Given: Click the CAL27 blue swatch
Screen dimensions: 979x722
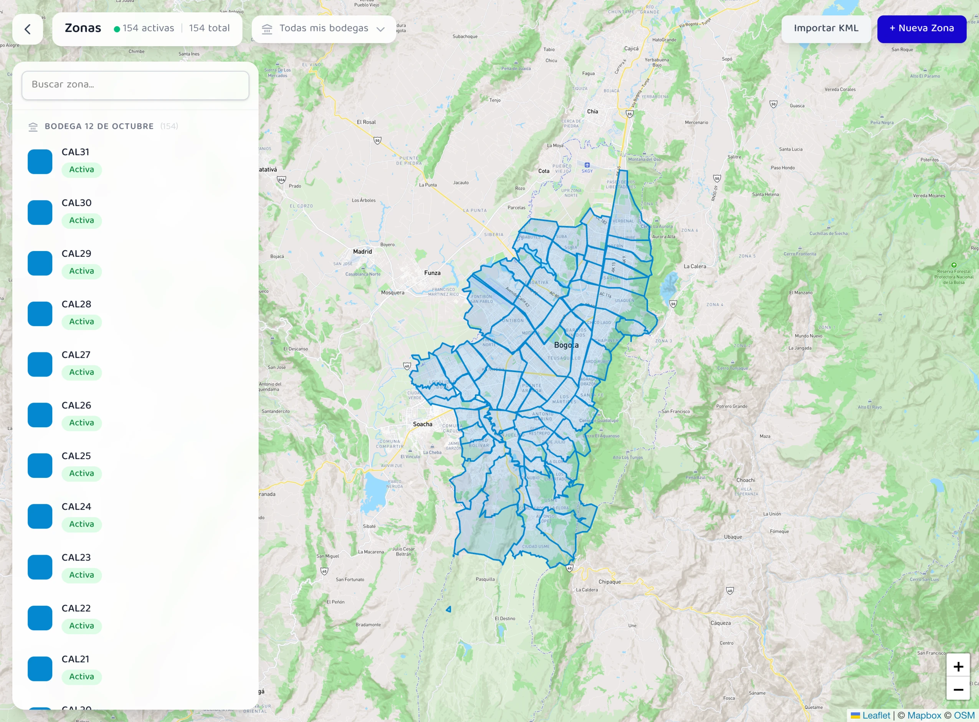Looking at the screenshot, I should (40, 364).
